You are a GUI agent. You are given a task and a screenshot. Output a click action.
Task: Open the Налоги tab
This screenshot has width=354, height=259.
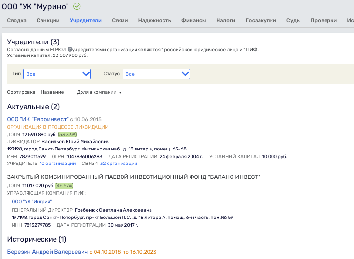pos(226,20)
